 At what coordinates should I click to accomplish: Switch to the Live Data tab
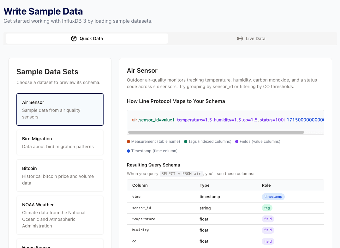tap(251, 39)
